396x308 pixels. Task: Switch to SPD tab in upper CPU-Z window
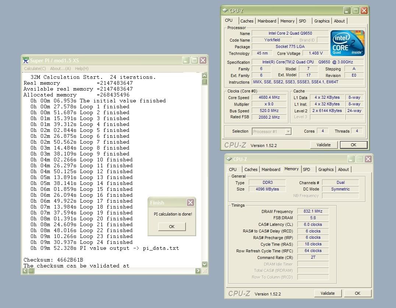tap(302, 21)
